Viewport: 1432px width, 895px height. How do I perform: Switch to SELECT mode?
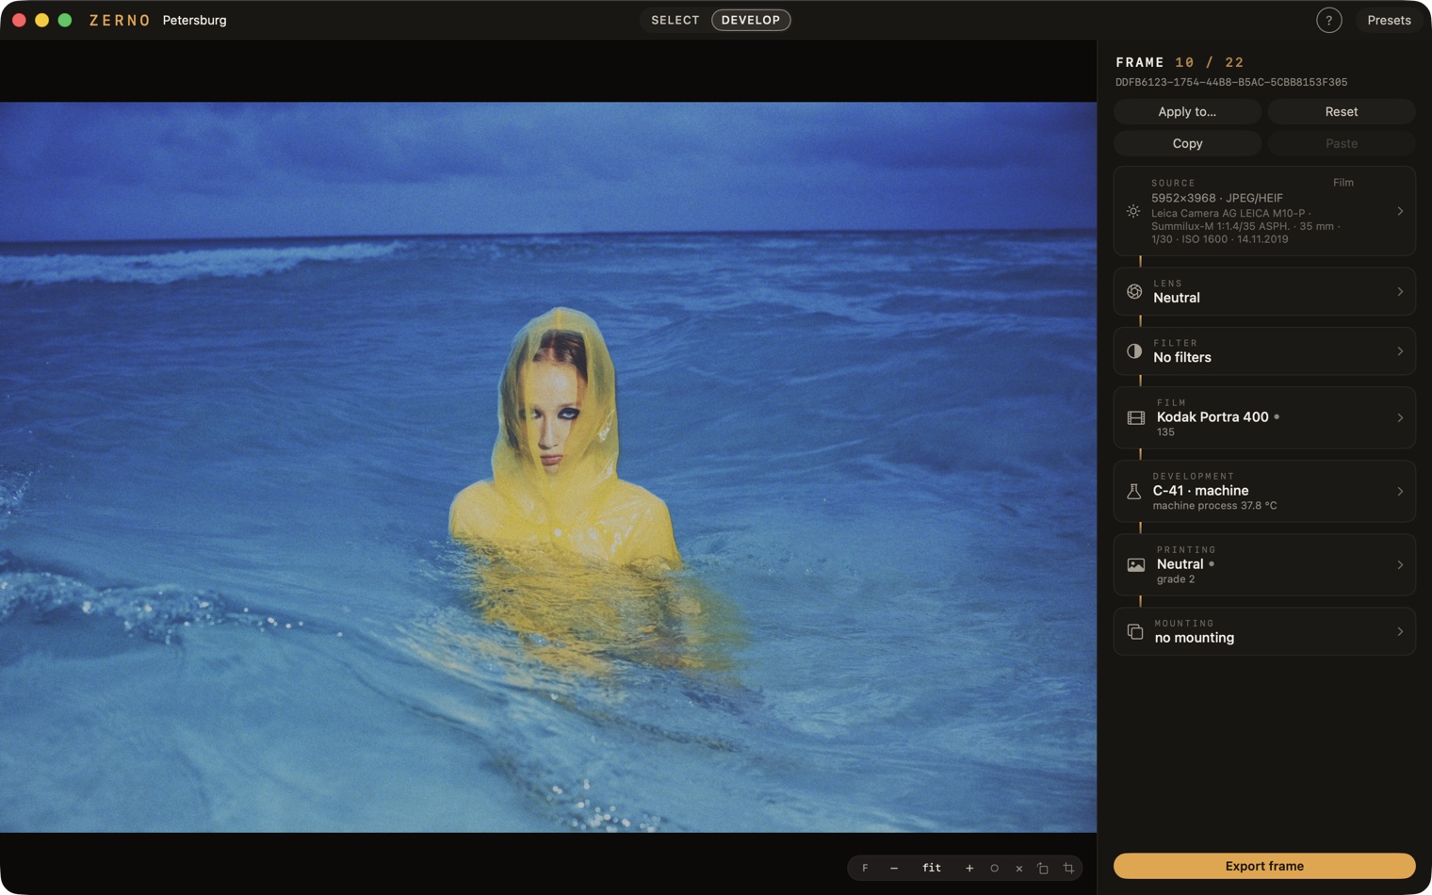pos(675,20)
